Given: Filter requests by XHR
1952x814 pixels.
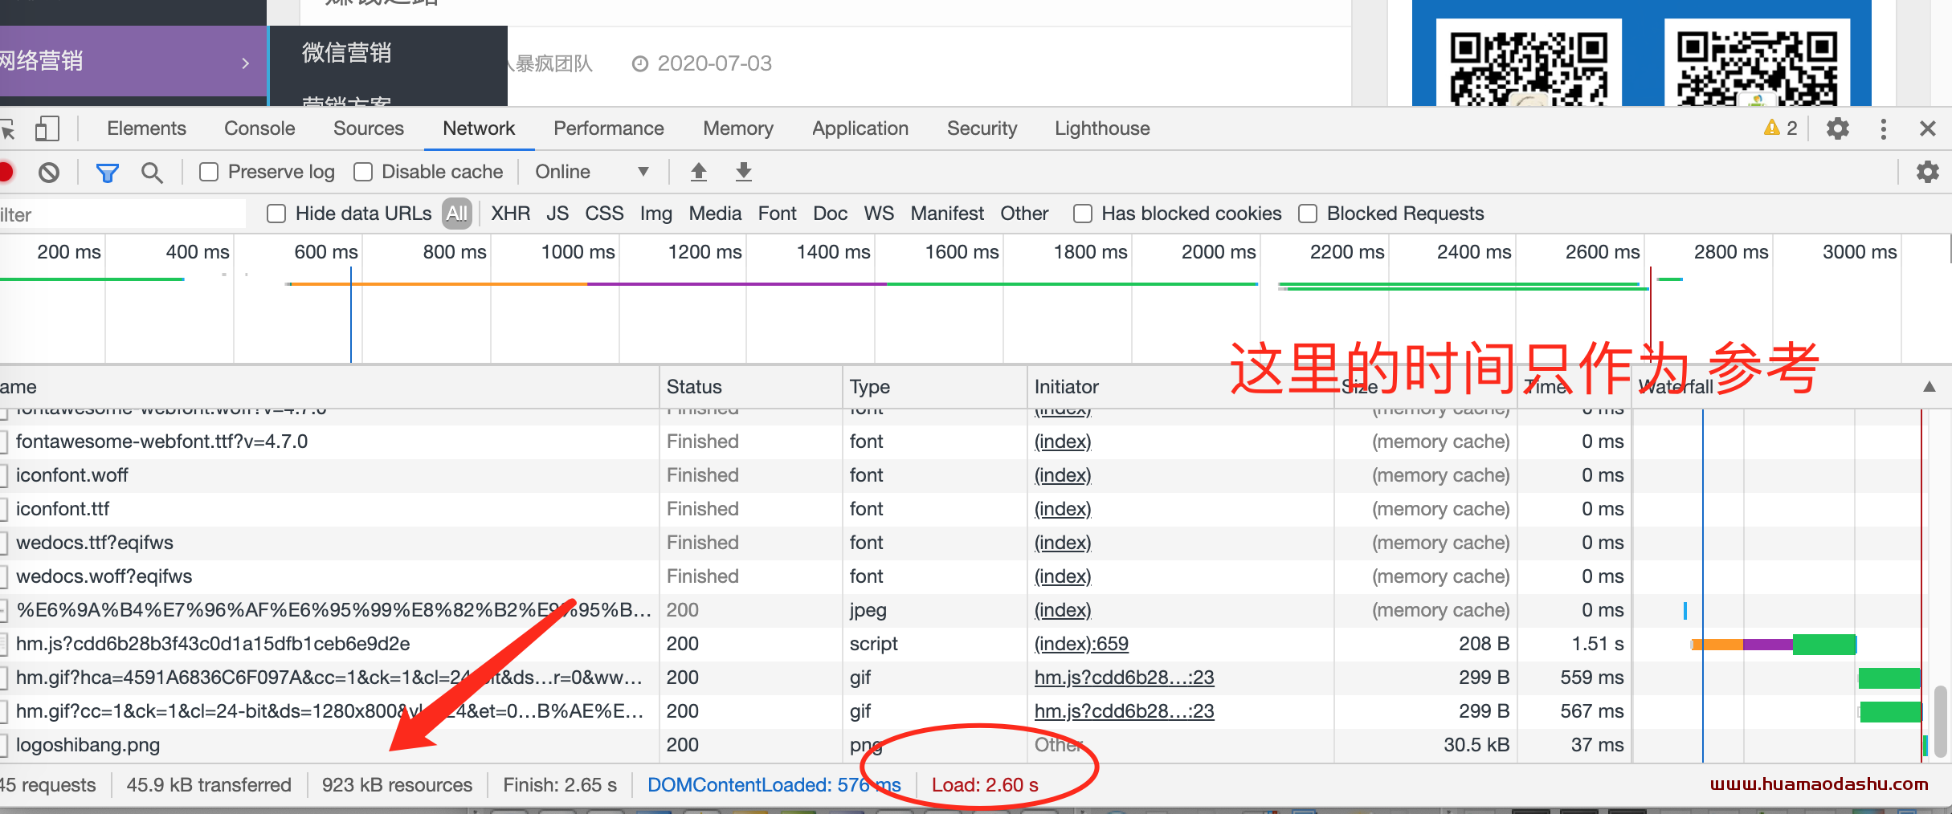Looking at the screenshot, I should point(511,214).
